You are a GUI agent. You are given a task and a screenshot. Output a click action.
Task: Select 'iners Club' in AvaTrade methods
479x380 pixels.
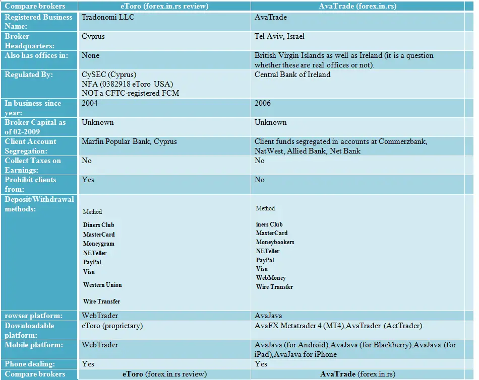(269, 224)
